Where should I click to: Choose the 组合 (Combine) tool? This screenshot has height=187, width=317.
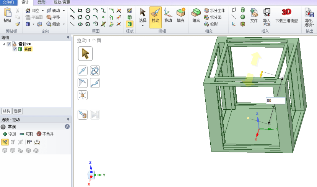point(196,15)
